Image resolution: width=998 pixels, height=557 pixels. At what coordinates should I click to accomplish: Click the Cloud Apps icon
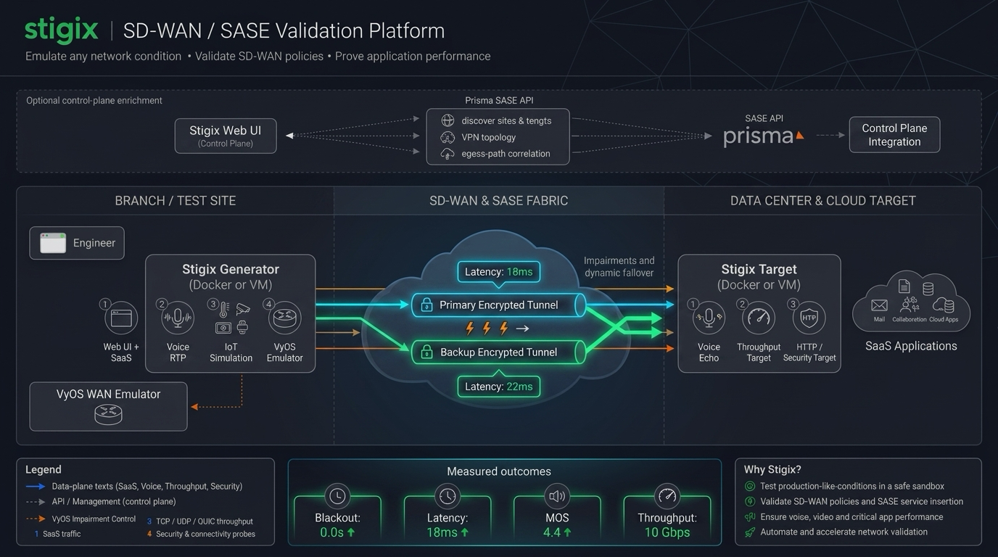pyautogui.click(x=944, y=305)
